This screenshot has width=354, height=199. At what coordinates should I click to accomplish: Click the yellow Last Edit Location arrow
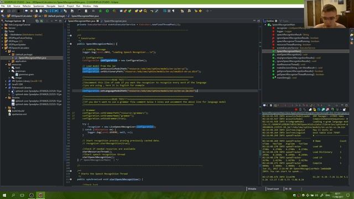tap(196, 11)
